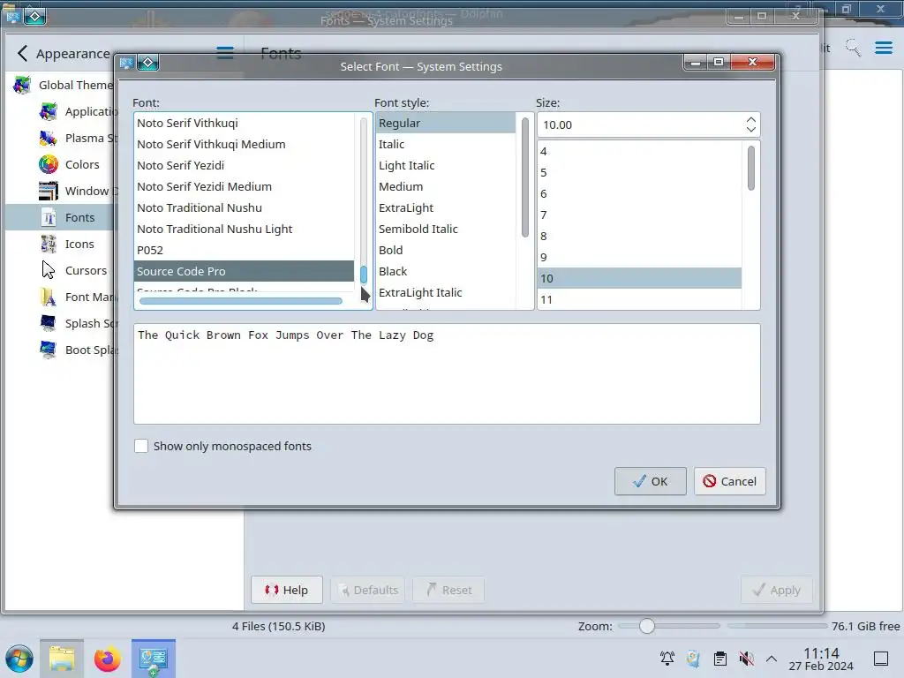Click the show desktop tray button
The image size is (904, 678).
click(x=881, y=659)
